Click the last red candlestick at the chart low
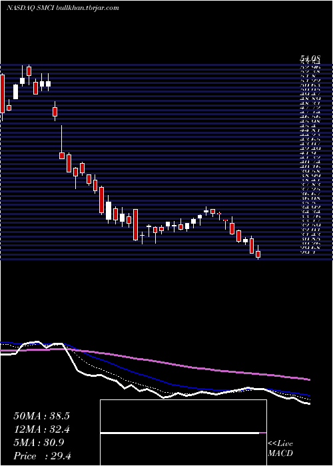Screen dimensions: 333x466 [x=258, y=254]
